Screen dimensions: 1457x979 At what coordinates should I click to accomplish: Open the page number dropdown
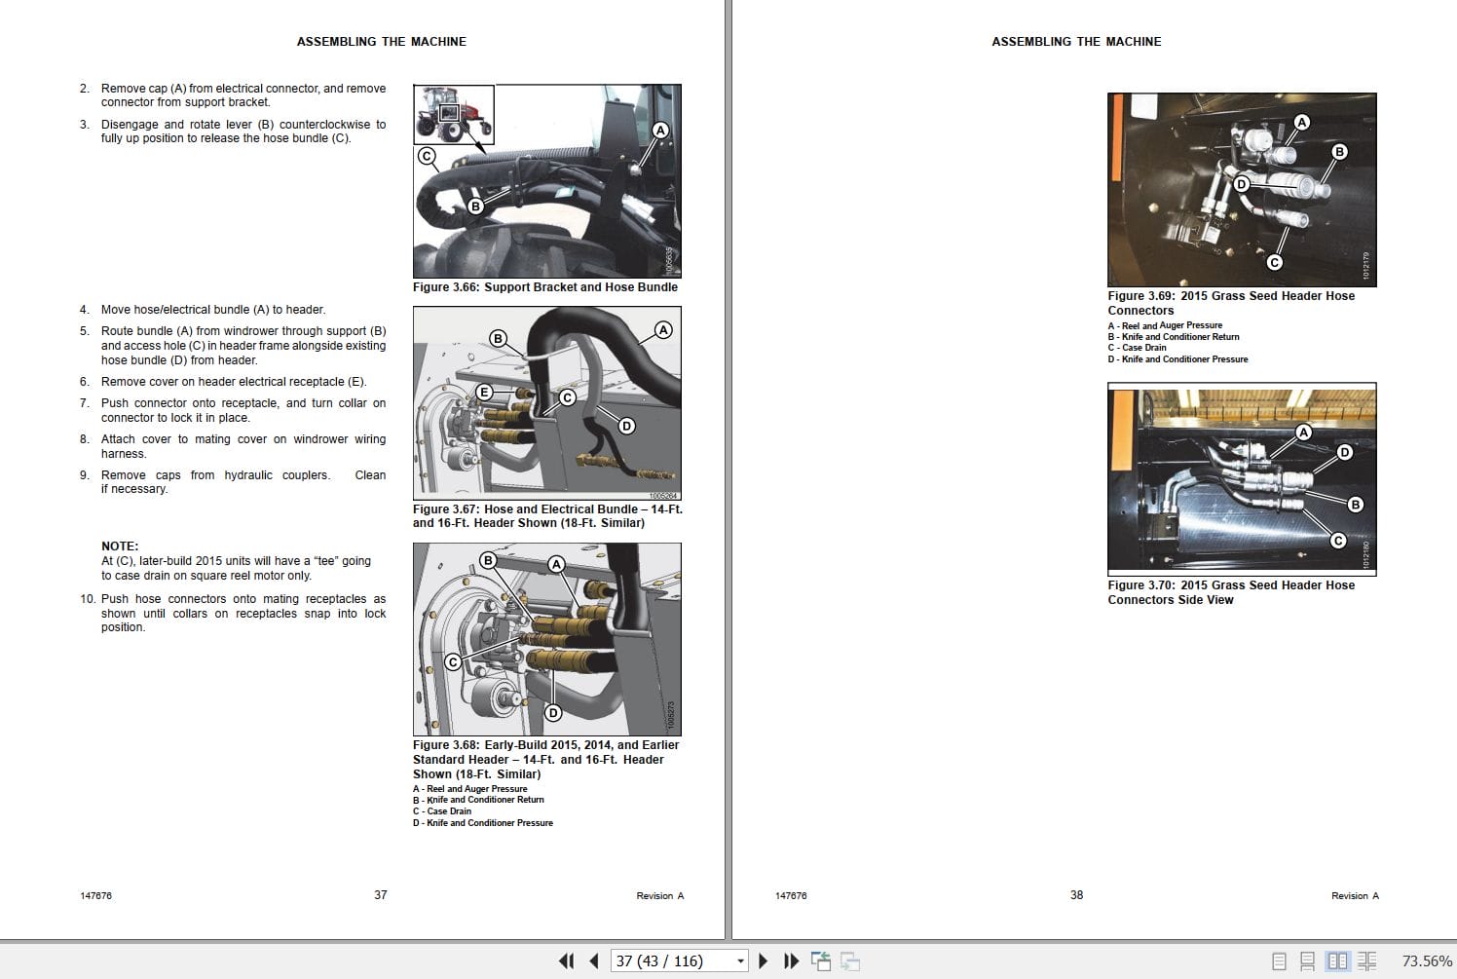[x=738, y=960]
